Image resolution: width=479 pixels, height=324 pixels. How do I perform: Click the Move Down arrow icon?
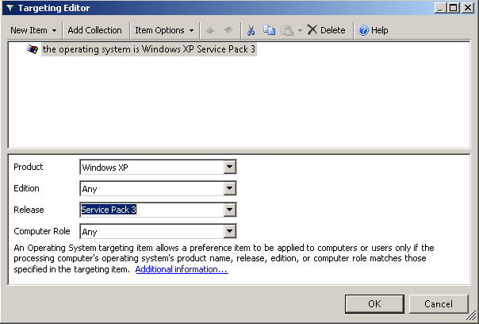click(228, 30)
